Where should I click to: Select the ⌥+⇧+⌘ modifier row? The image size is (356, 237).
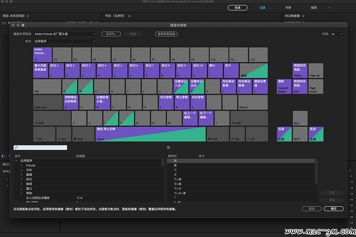(x=241, y=193)
